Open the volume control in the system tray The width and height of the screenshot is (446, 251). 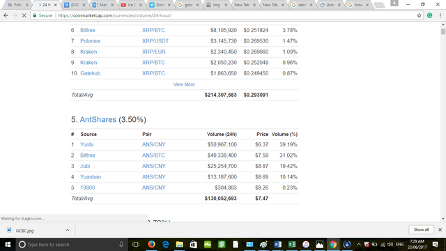click(x=390, y=245)
